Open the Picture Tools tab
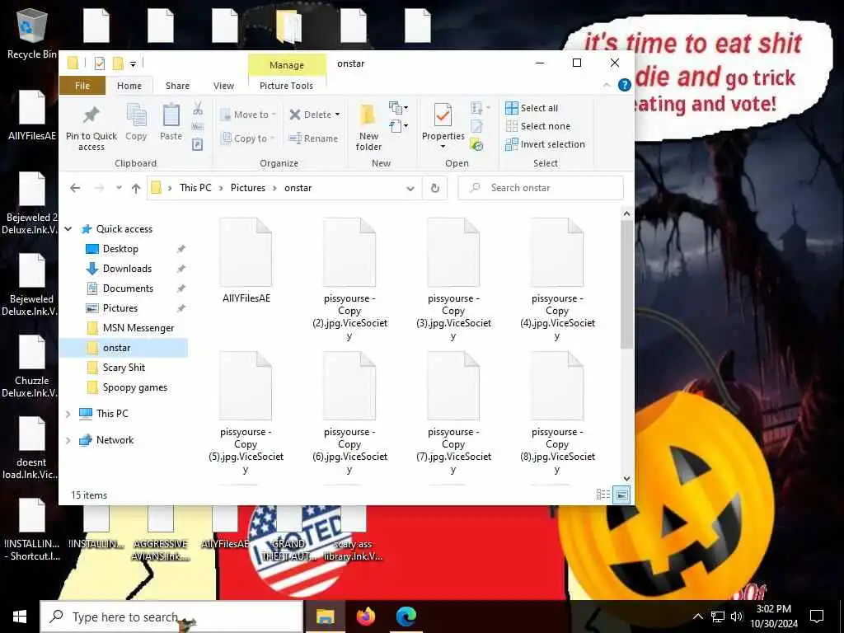 (x=286, y=86)
